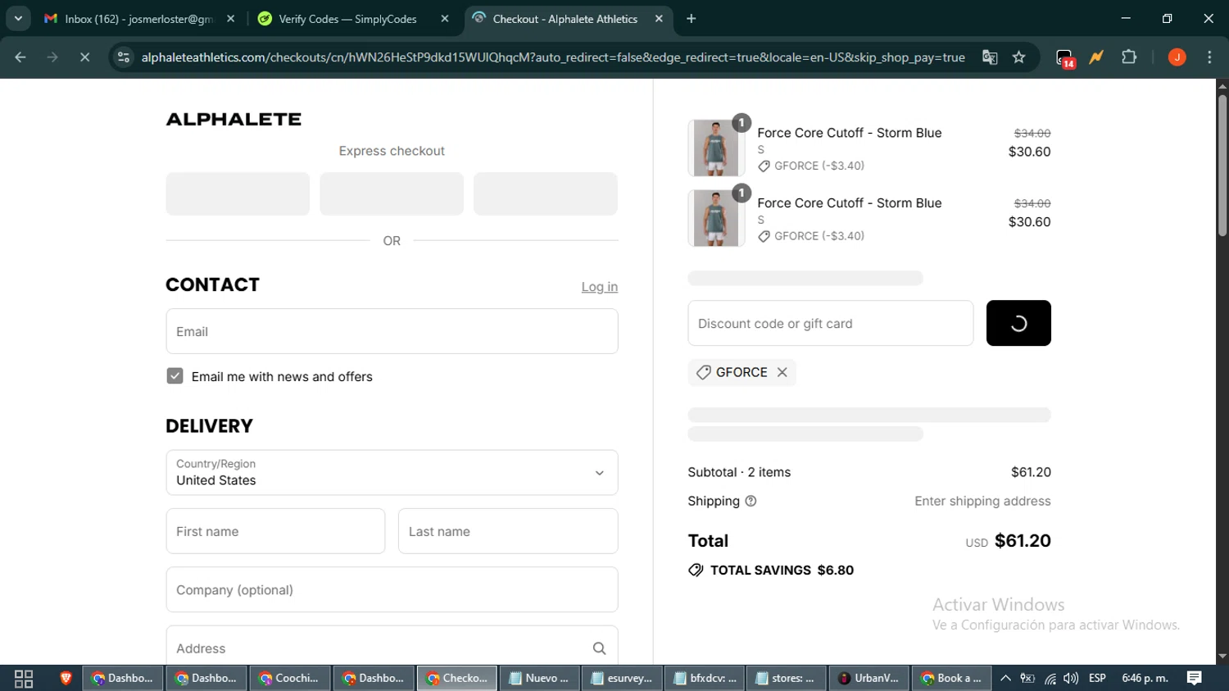
Task: Focus the Company (optional) field
Action: click(392, 589)
